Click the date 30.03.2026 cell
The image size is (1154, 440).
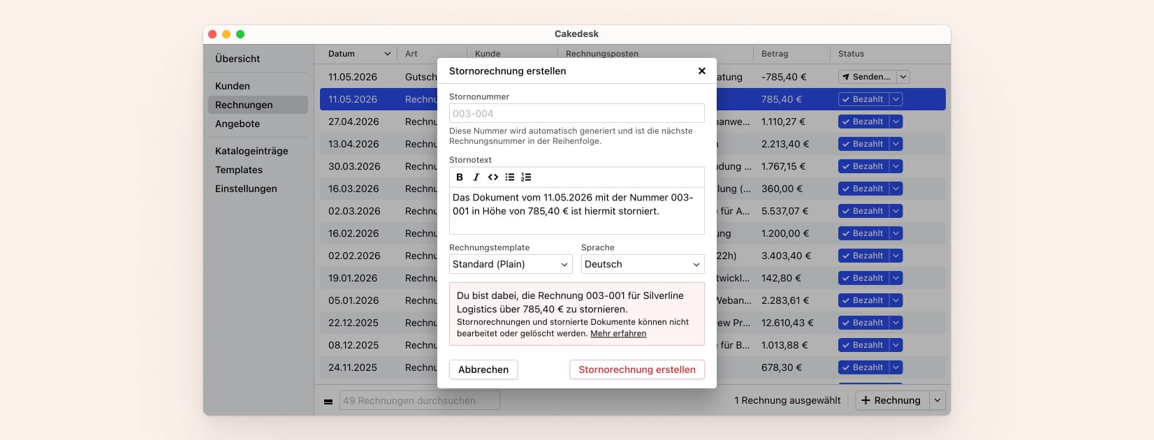click(354, 166)
